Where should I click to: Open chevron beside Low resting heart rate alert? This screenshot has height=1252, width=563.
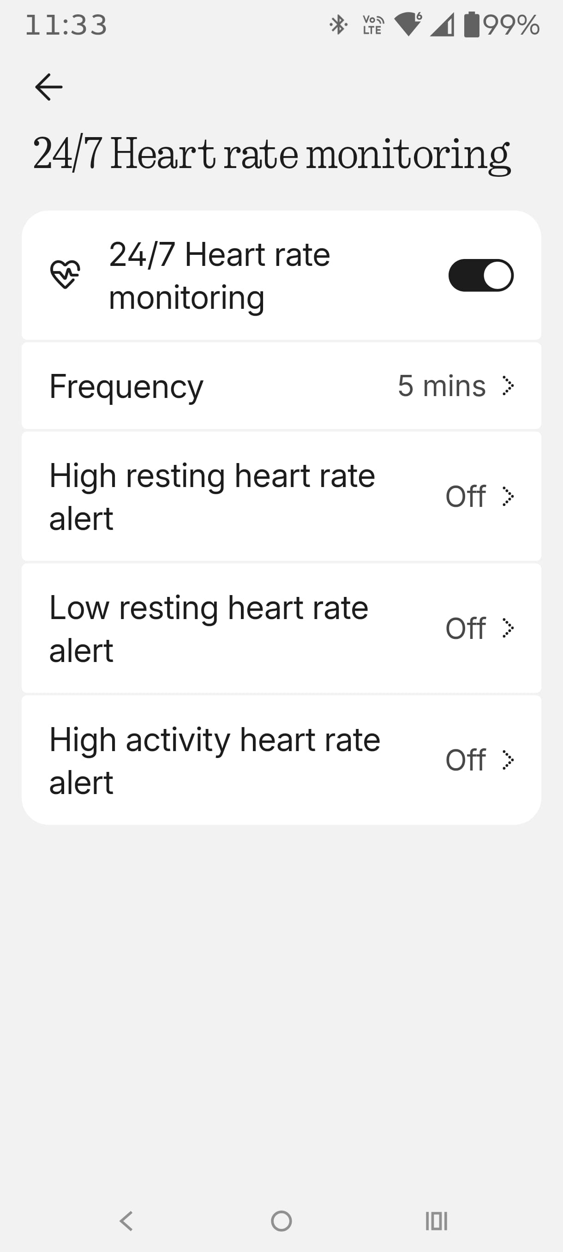[508, 628]
